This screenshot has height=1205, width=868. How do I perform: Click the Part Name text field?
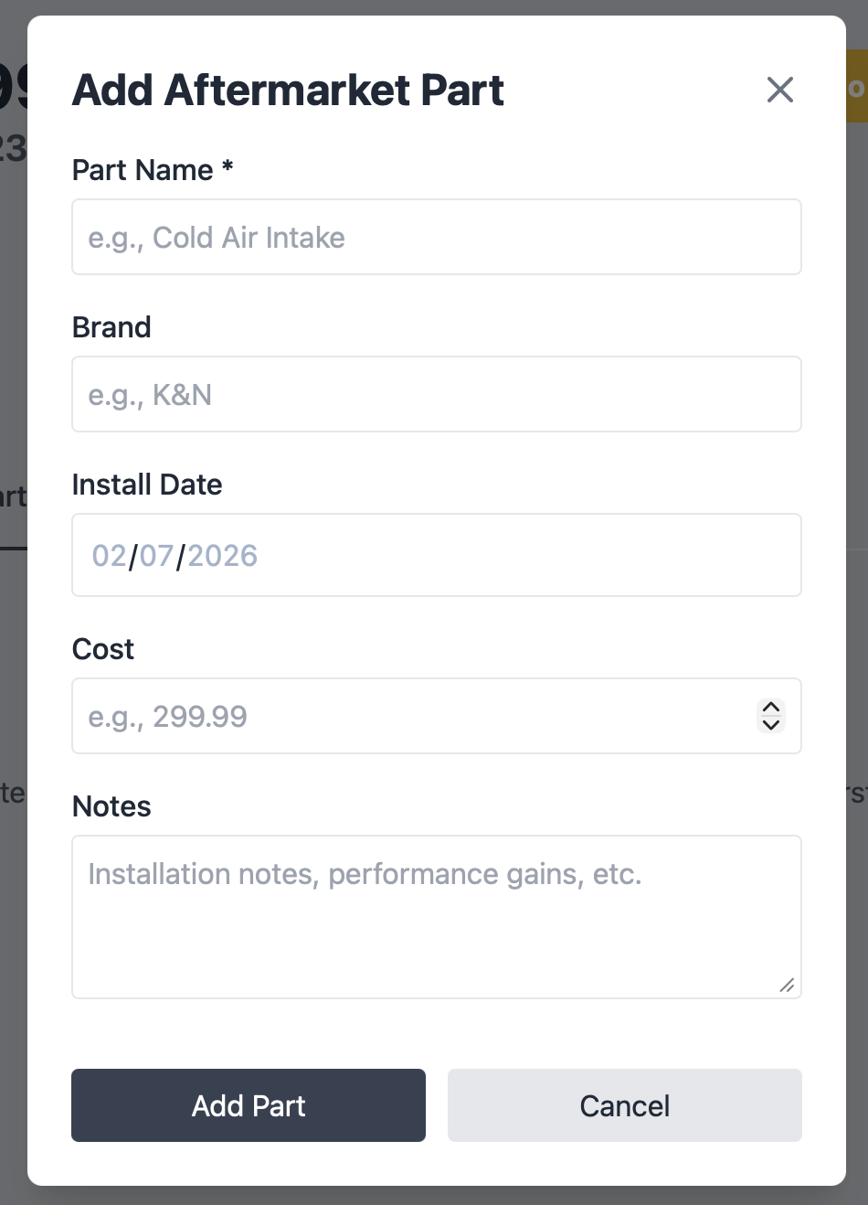436,237
